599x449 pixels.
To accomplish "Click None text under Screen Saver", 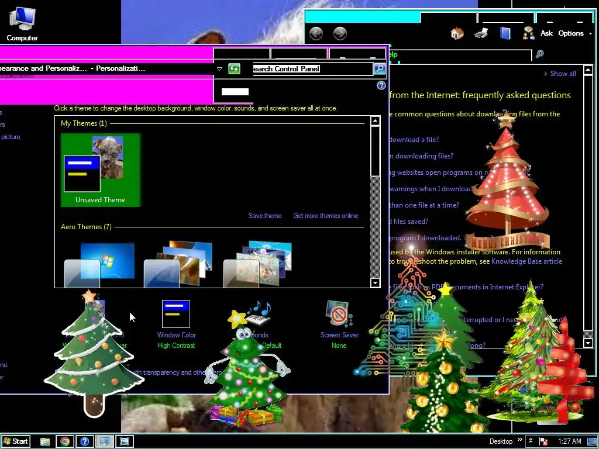I will (x=339, y=346).
